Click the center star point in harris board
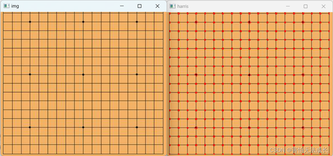The height and width of the screenshot is (156, 333). pyautogui.click(x=249, y=75)
